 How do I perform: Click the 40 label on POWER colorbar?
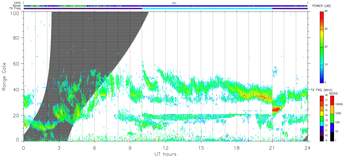point(326,11)
